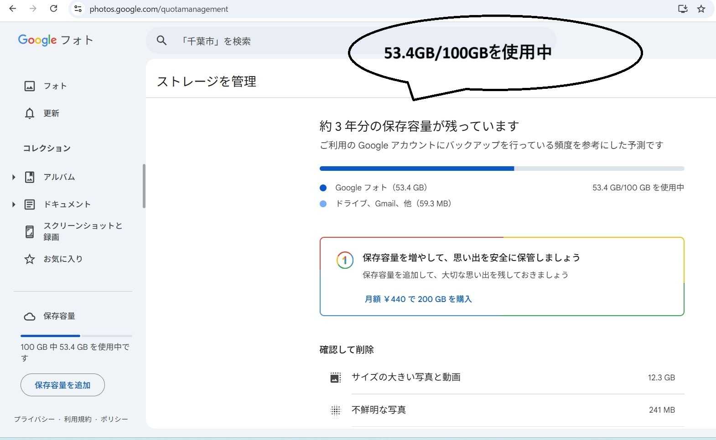
Task: Click the ドライブ、Gmail、他（59.3 MB）text
Action: click(x=395, y=204)
